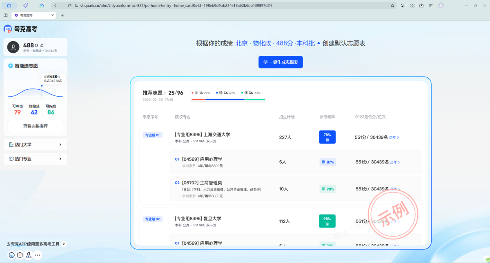Click the 稳 34 47% legend item
Image resolution: width=490 pixels, height=263 pixels.
tap(226, 93)
